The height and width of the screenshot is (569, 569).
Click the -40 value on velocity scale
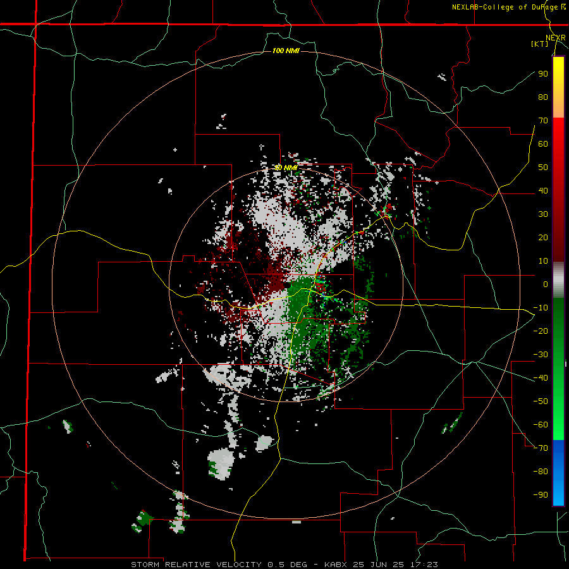tap(541, 378)
